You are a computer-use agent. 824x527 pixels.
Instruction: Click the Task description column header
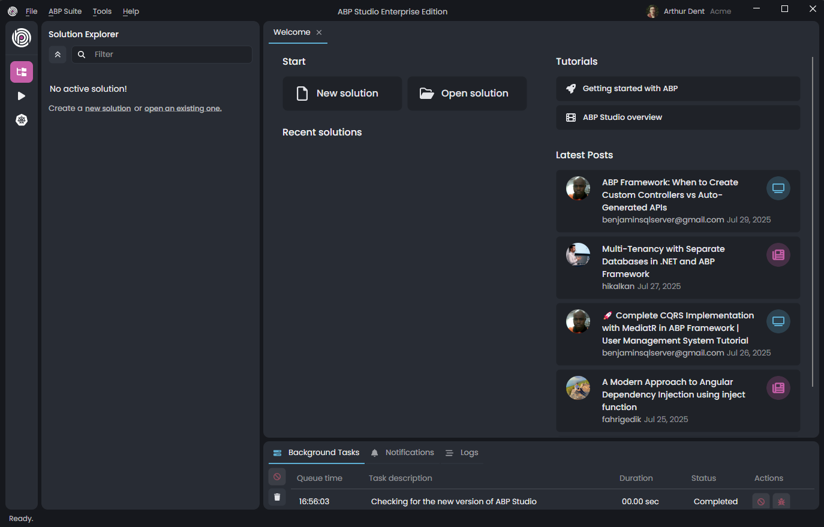point(401,478)
